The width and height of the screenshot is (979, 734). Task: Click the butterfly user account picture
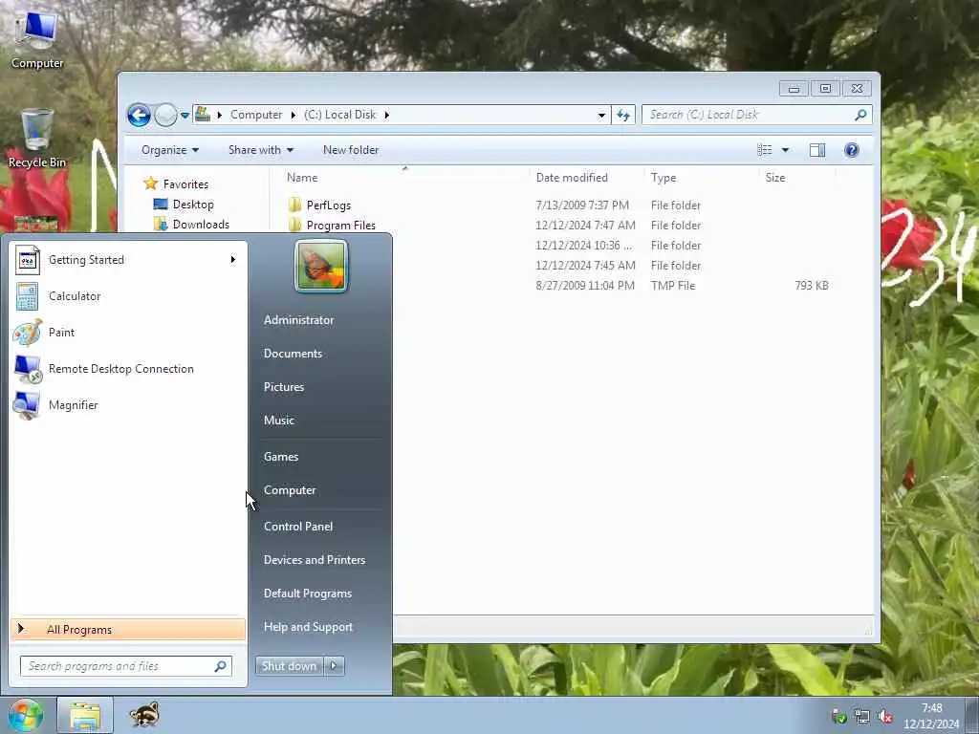coord(321,267)
